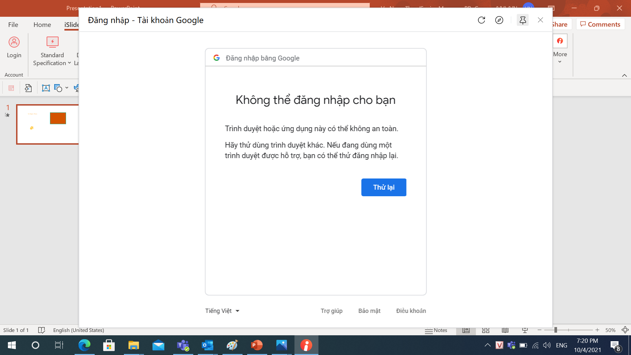631x355 pixels.
Task: Open the Điều khoản terms link
Action: [411, 311]
